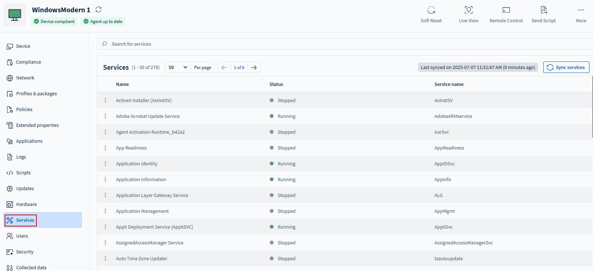The height and width of the screenshot is (271, 593).
Task: Click the Soft Reset icon
Action: coord(431,10)
